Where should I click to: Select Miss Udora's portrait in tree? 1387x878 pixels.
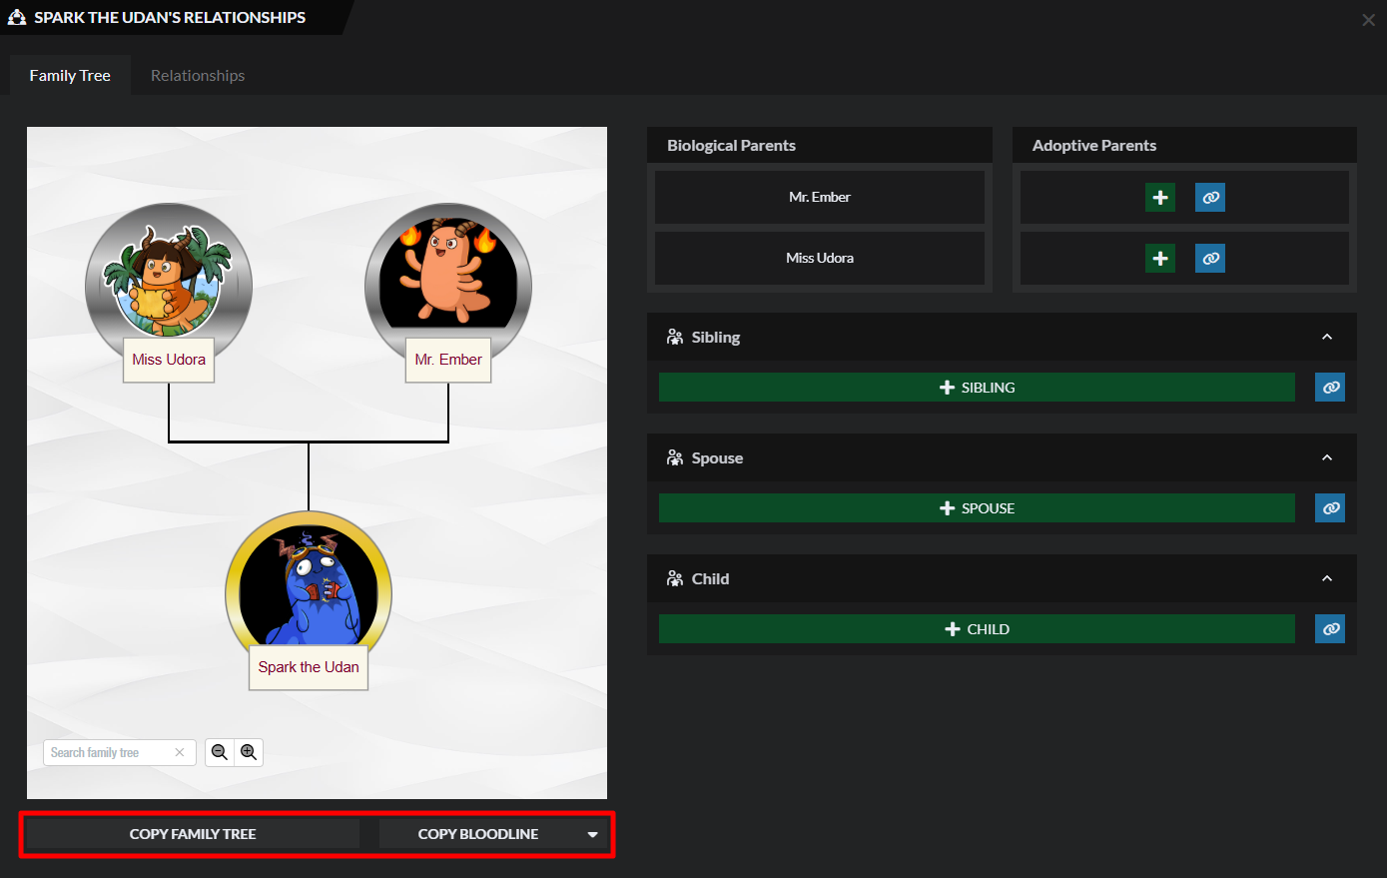coord(169,282)
